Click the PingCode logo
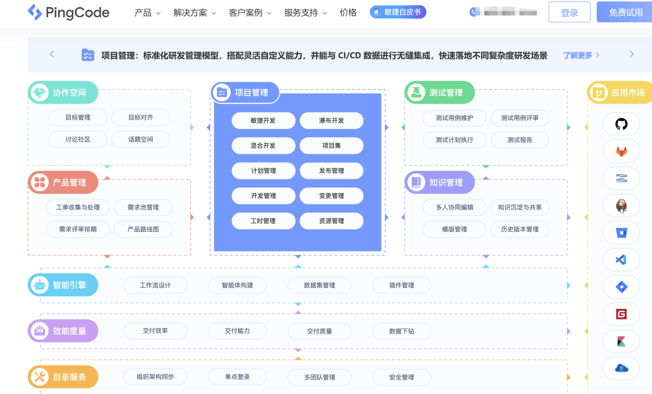 (x=68, y=12)
